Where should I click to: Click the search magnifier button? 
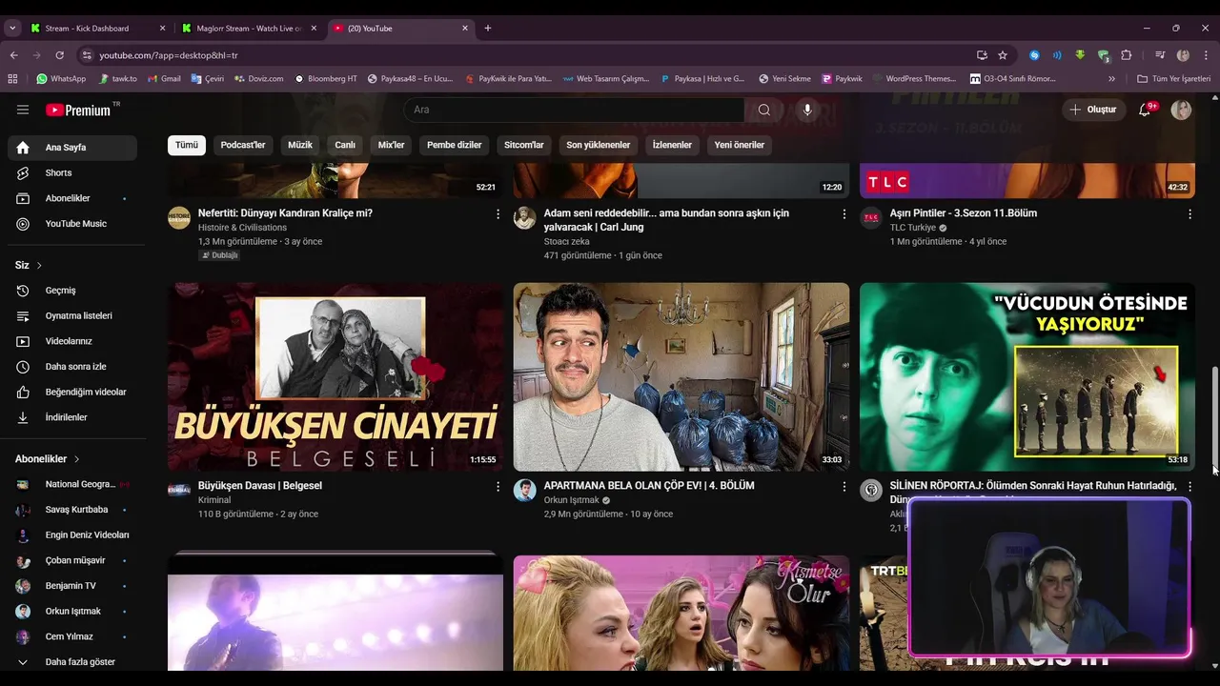(x=764, y=110)
